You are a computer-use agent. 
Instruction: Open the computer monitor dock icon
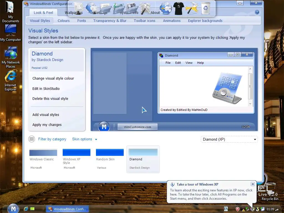click(78, 8)
